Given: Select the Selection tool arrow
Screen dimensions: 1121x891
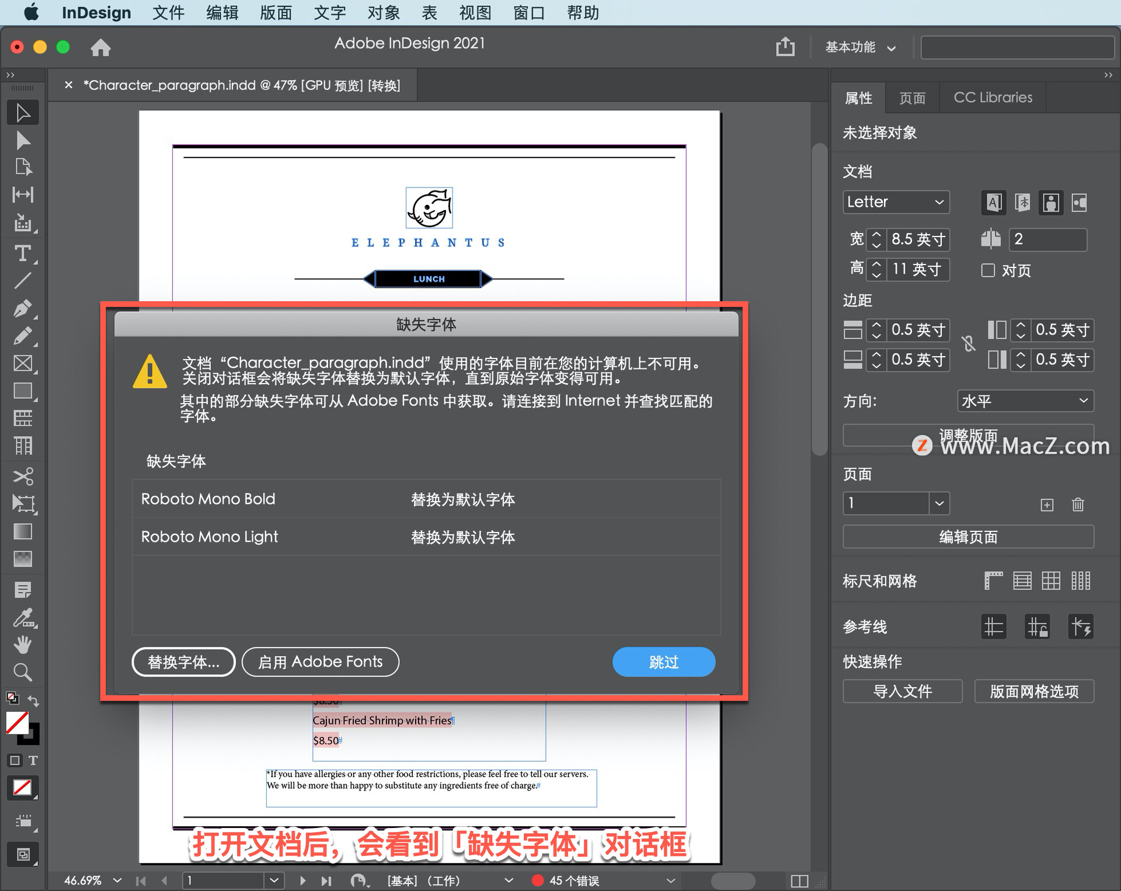Looking at the screenshot, I should coord(23,113).
